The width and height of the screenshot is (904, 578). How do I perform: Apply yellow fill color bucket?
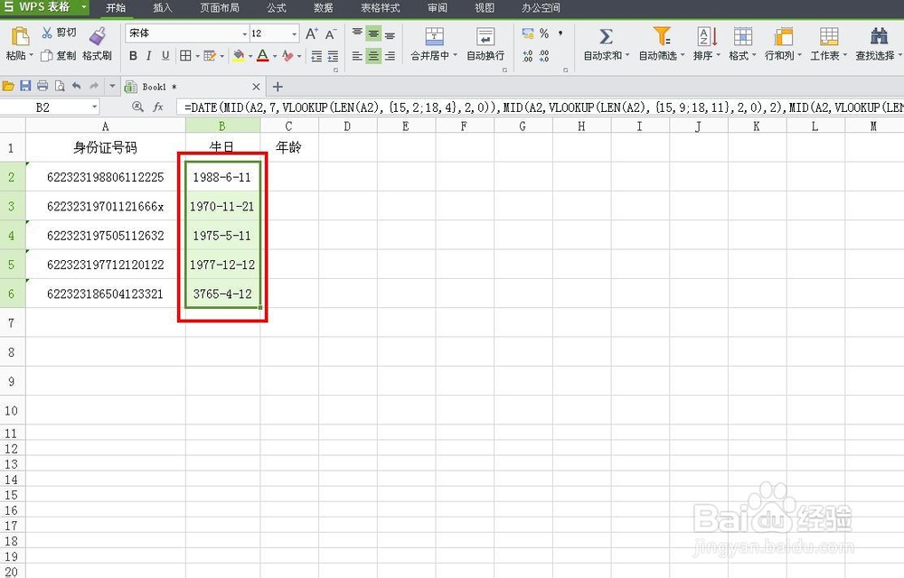238,56
